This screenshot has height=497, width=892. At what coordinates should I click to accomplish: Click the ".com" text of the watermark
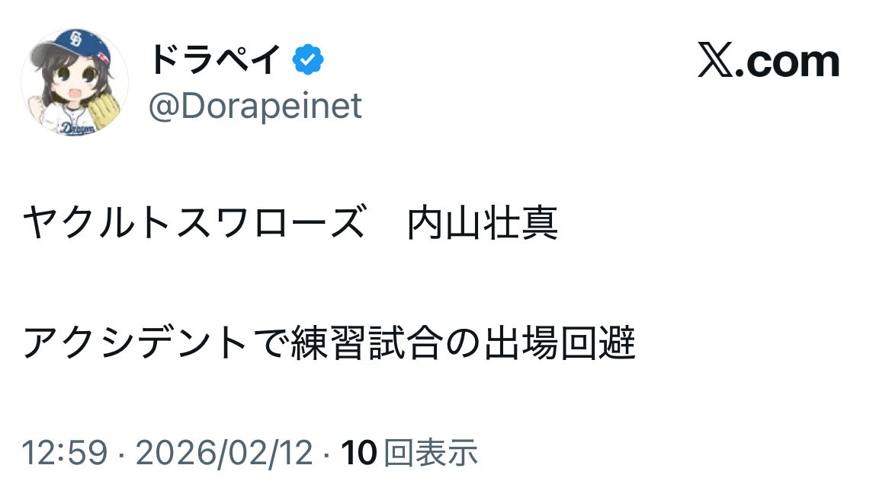pos(788,62)
